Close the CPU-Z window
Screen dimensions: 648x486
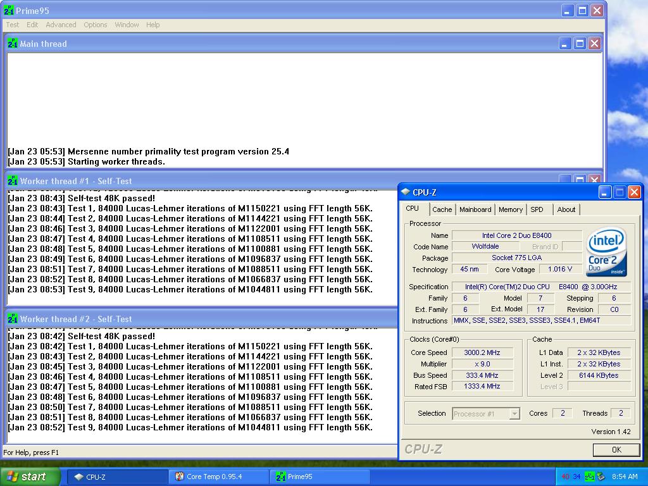point(634,192)
